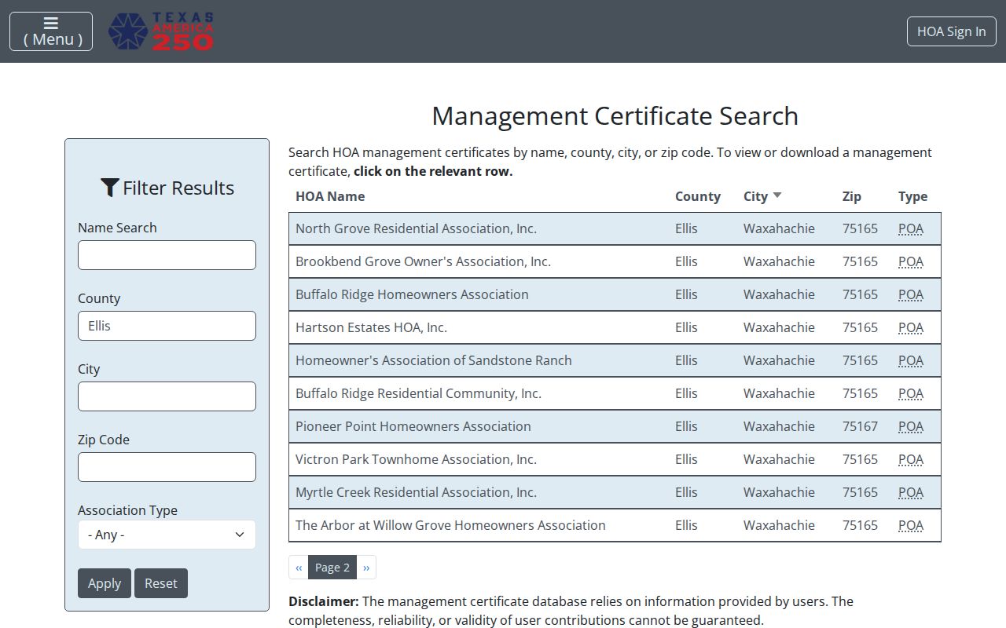Click the HOA Sign In button
Image resolution: width=1006 pixels, height=628 pixels.
(x=952, y=31)
